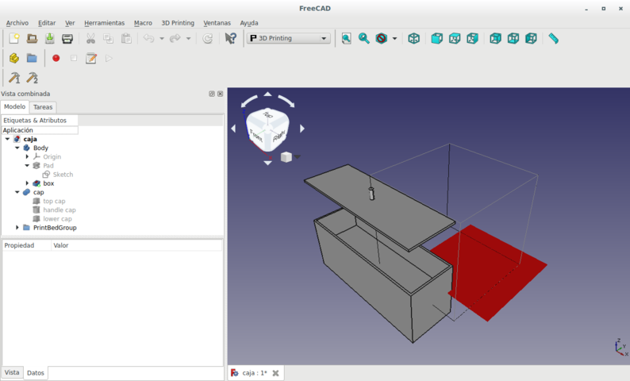The image size is (630, 381).
Task: Set the left view icon
Action: [531, 38]
